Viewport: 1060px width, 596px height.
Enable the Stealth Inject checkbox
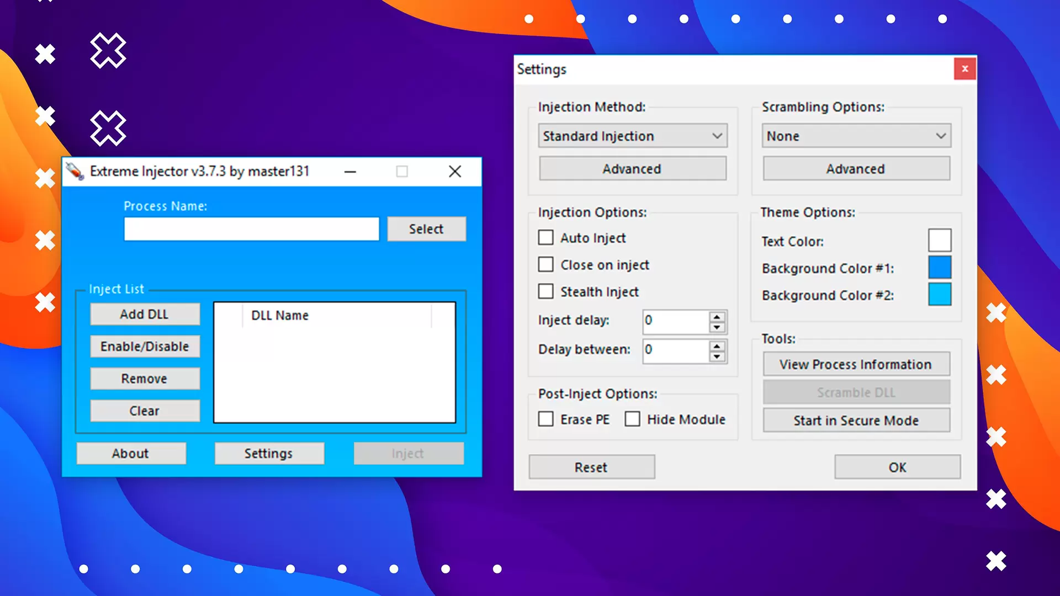(x=545, y=291)
